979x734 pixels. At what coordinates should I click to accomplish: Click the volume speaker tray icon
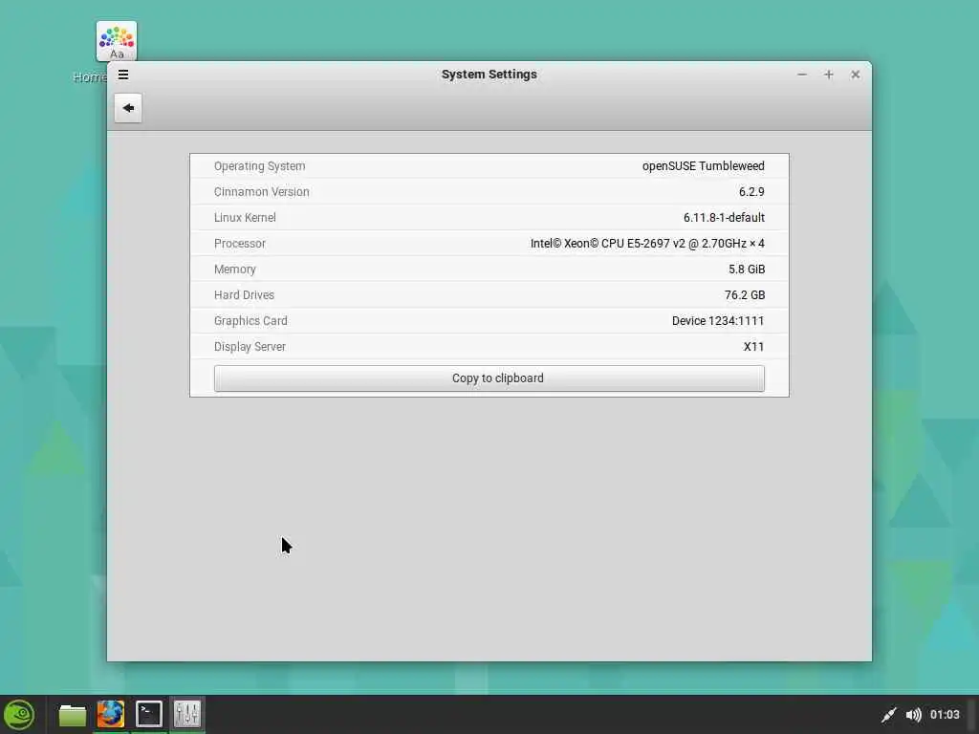[x=913, y=715]
